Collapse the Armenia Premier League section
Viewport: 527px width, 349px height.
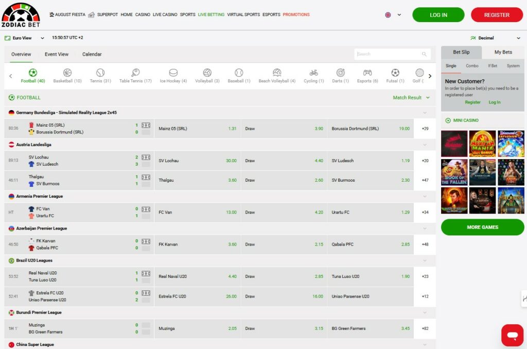tap(425, 196)
